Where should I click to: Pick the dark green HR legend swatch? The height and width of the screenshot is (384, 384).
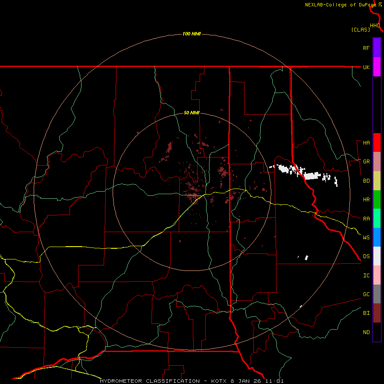tap(377, 200)
